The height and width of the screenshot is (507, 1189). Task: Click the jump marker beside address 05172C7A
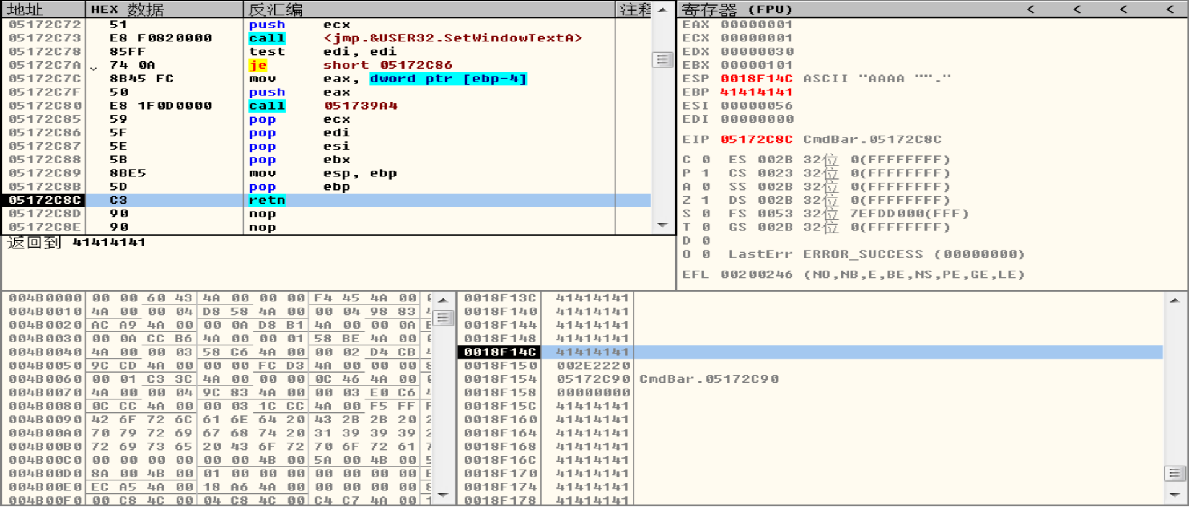point(94,67)
